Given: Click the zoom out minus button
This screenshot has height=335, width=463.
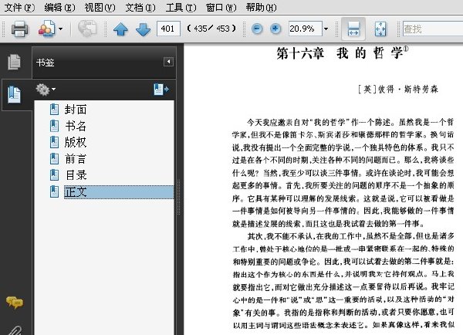Looking at the screenshot, I should tap(257, 29).
